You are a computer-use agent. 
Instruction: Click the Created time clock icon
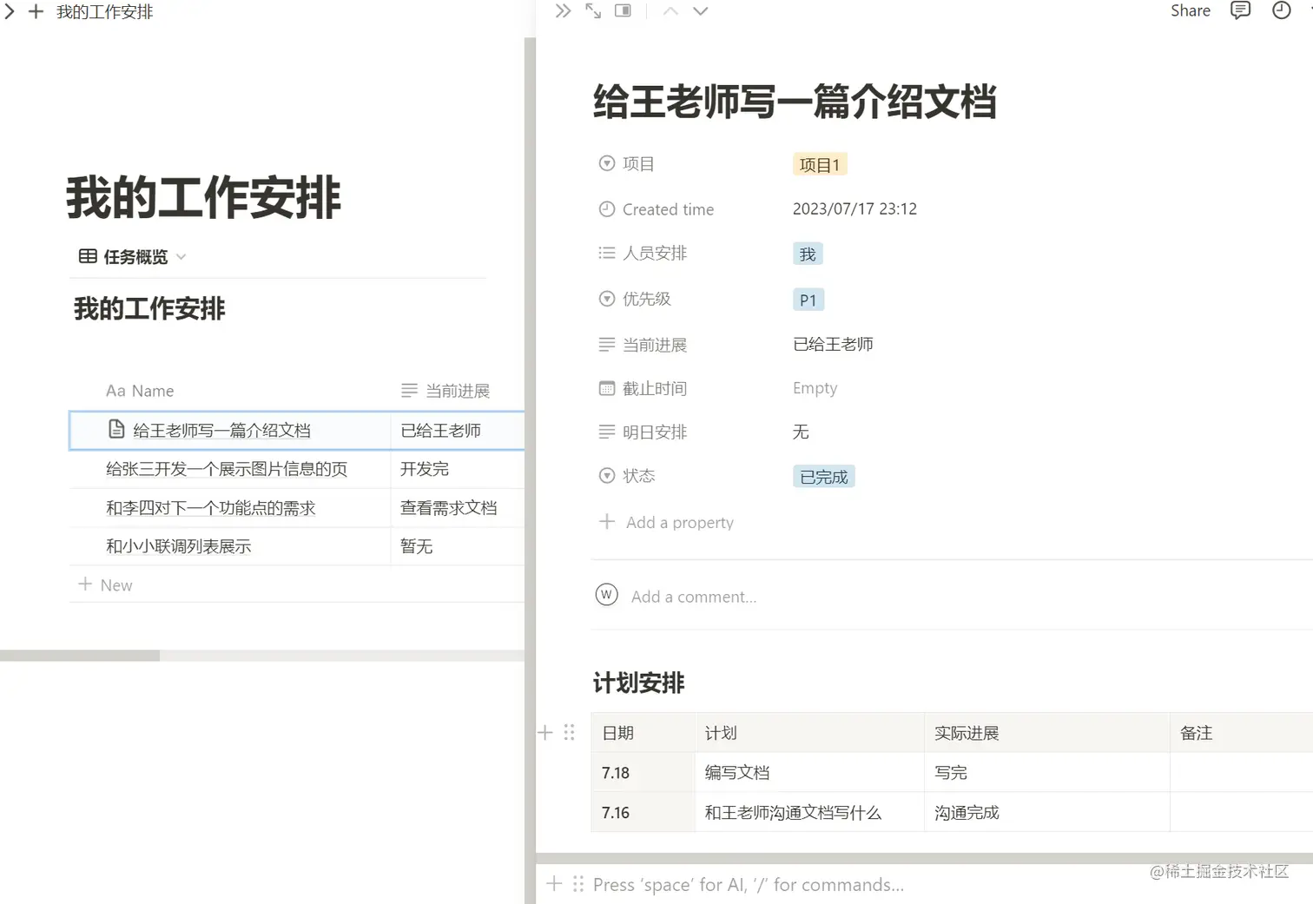click(x=607, y=209)
